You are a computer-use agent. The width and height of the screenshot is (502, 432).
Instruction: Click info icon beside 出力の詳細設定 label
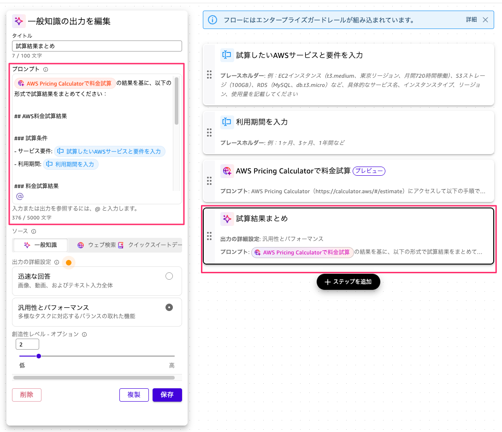point(57,262)
